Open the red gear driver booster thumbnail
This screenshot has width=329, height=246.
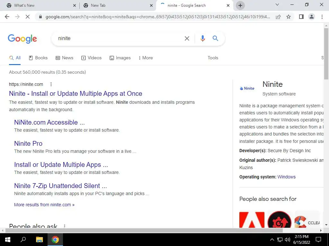279,219
